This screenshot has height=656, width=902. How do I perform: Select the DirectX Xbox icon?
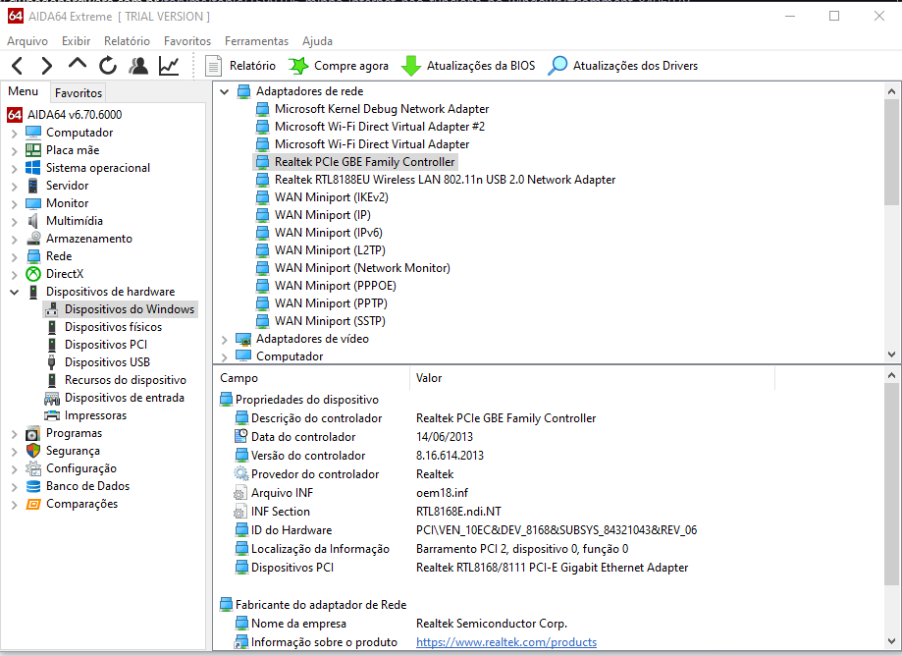(33, 274)
